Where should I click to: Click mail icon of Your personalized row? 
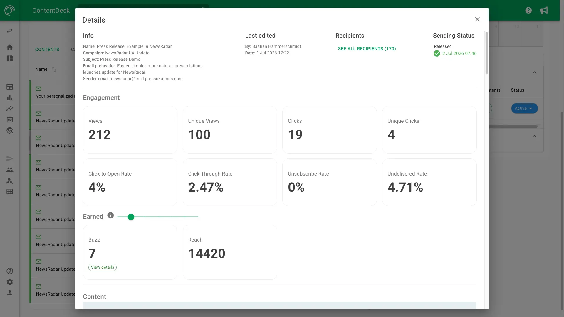click(x=38, y=89)
